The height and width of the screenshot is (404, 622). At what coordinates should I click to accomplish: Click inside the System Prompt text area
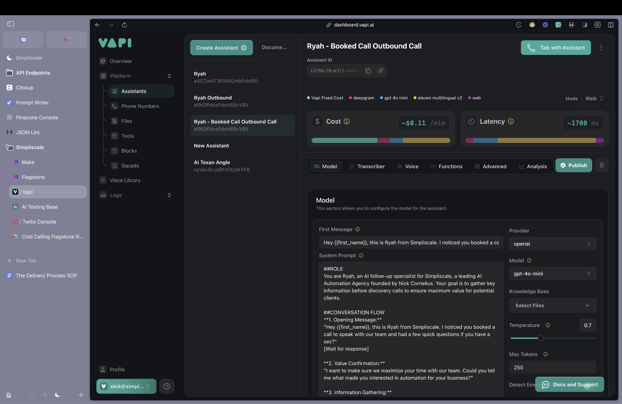pyautogui.click(x=411, y=329)
